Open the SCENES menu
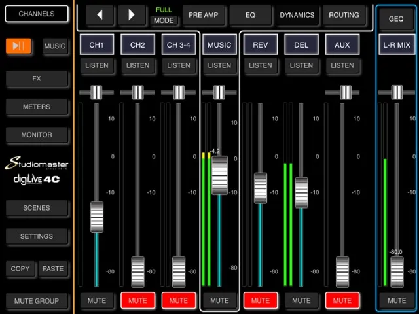419x314 pixels. tap(37, 208)
